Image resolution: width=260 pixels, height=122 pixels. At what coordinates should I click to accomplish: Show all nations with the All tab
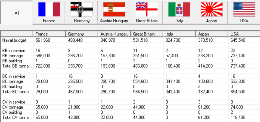pos(17,13)
